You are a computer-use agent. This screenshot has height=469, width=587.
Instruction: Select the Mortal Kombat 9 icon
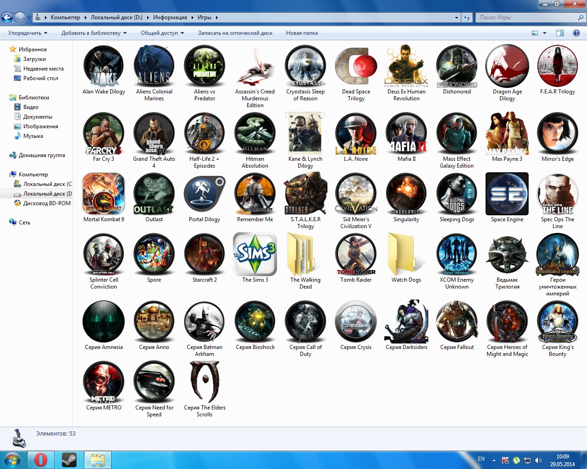tap(104, 194)
